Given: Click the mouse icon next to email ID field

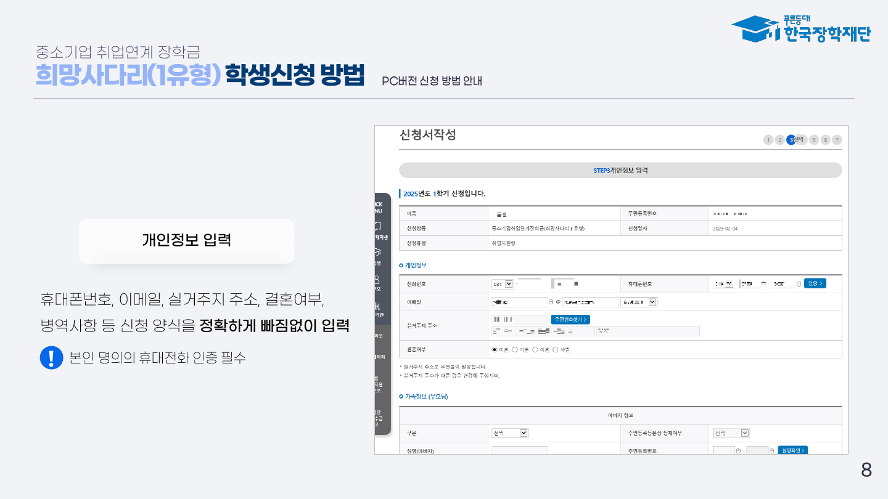Looking at the screenshot, I should (551, 302).
